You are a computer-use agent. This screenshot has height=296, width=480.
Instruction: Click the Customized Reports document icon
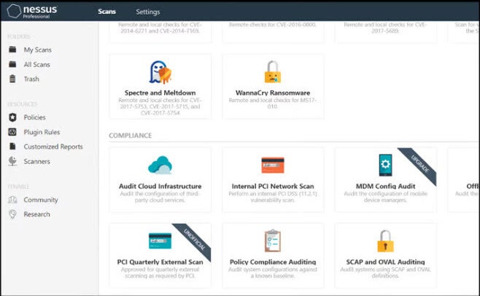point(12,147)
